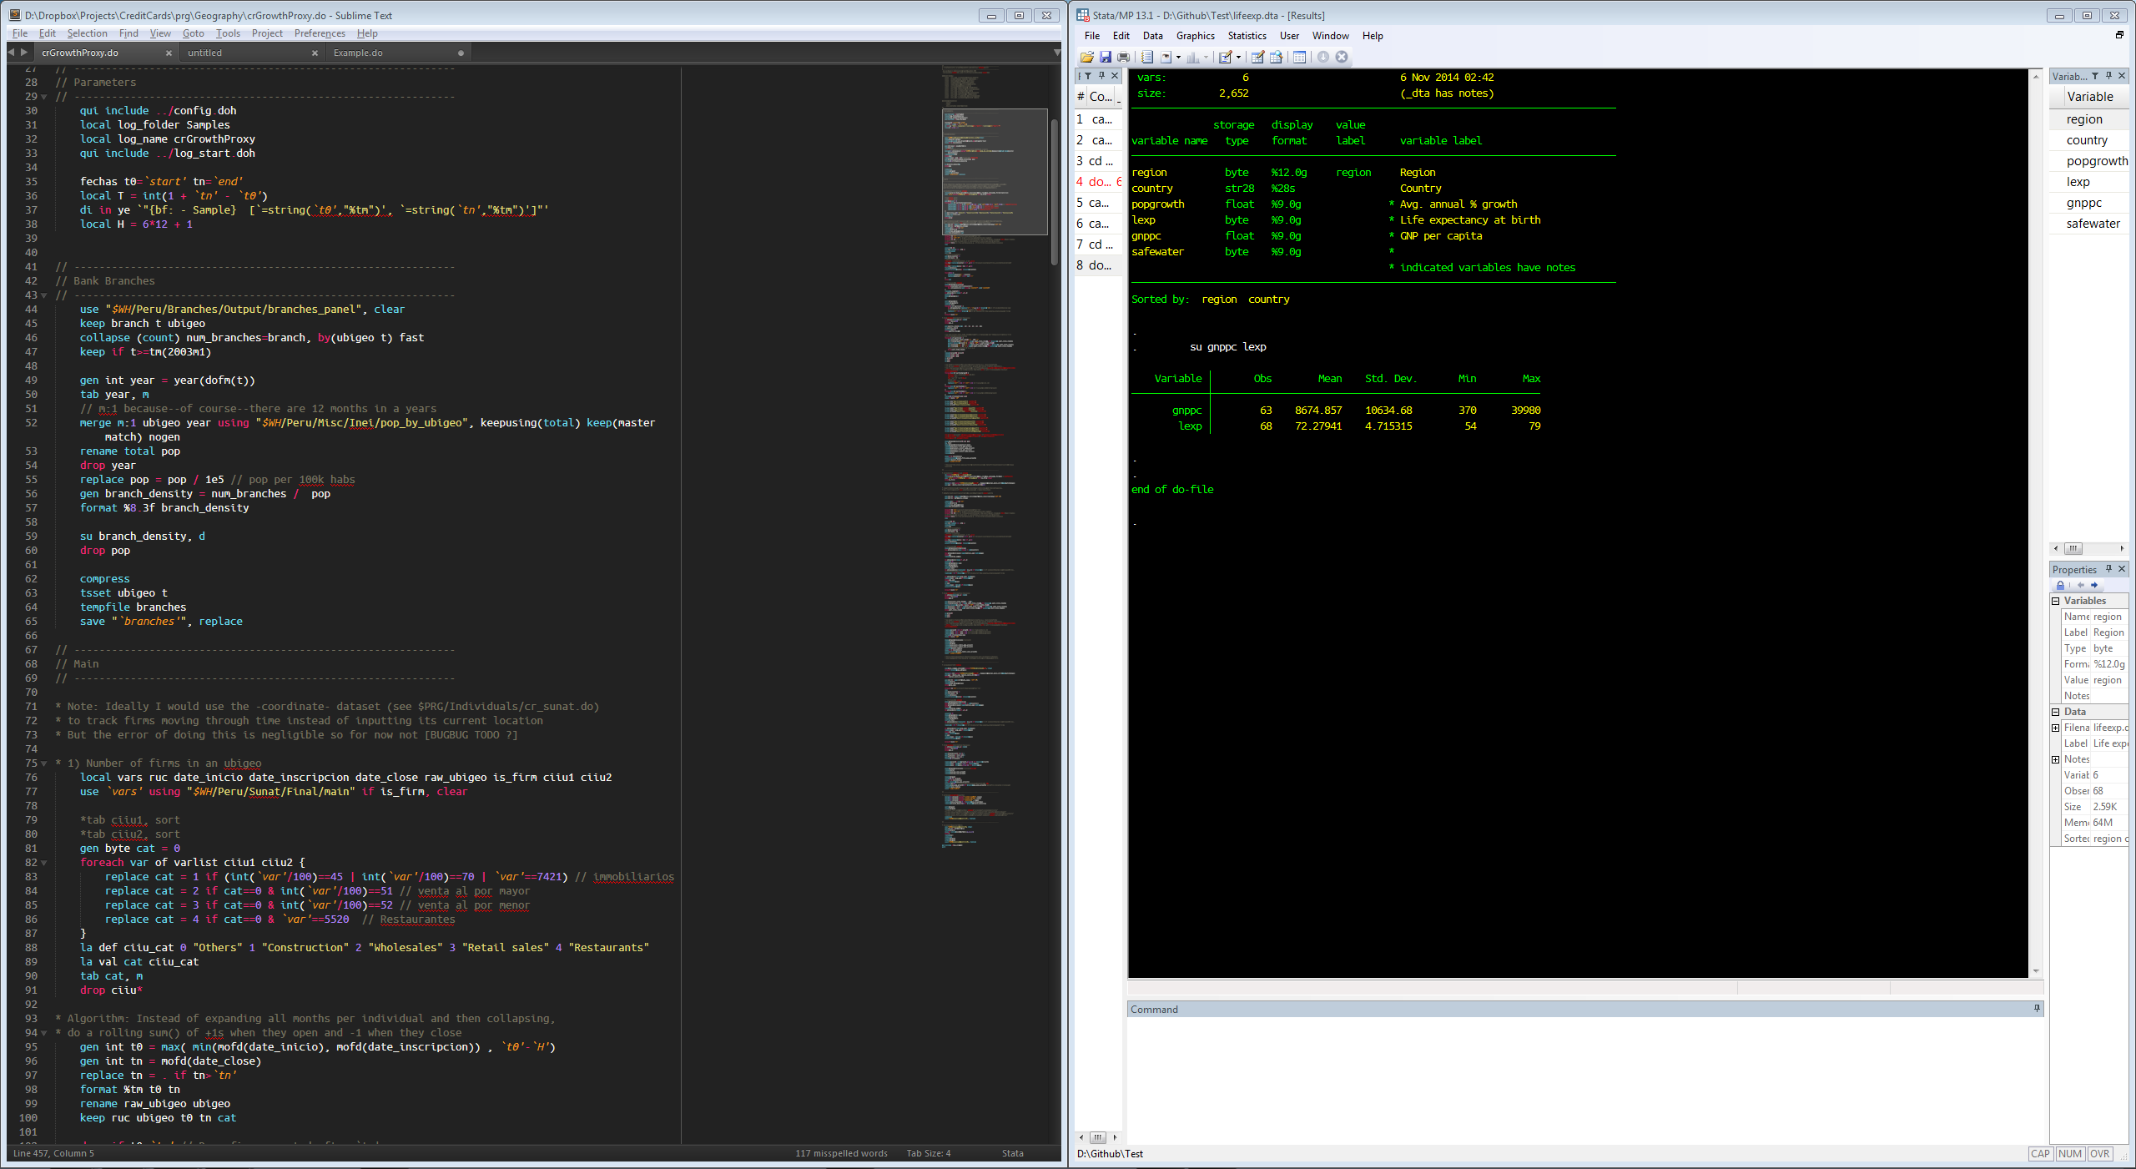2136x1169 pixels.
Task: Click the filter icon in Review panel
Action: [x=1088, y=76]
